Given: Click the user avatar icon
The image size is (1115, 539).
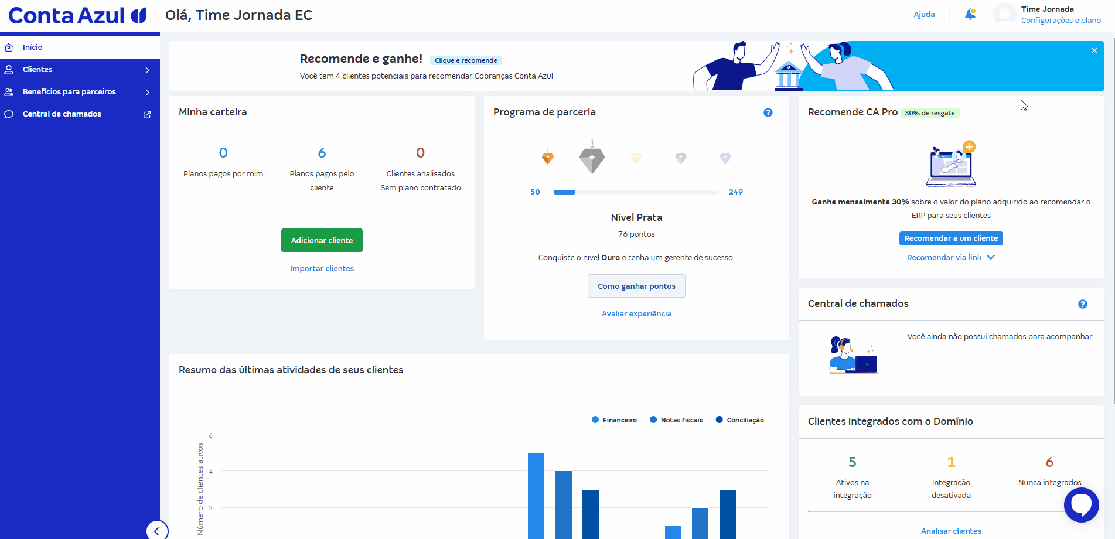Looking at the screenshot, I should (x=1004, y=14).
